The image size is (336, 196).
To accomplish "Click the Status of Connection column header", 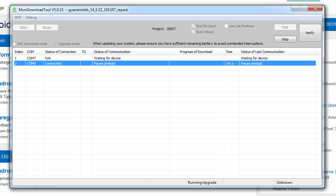I will click(x=62, y=52).
